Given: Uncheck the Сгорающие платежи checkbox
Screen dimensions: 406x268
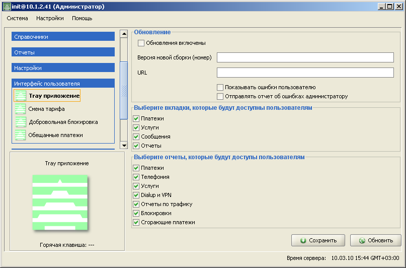Looking at the screenshot, I should (136, 222).
